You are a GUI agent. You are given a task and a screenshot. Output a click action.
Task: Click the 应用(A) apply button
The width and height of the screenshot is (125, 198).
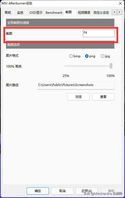[87, 191]
